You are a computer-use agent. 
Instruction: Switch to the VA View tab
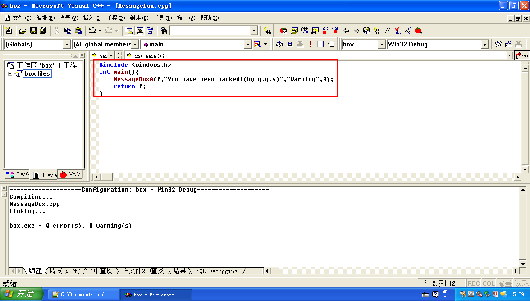(71, 174)
